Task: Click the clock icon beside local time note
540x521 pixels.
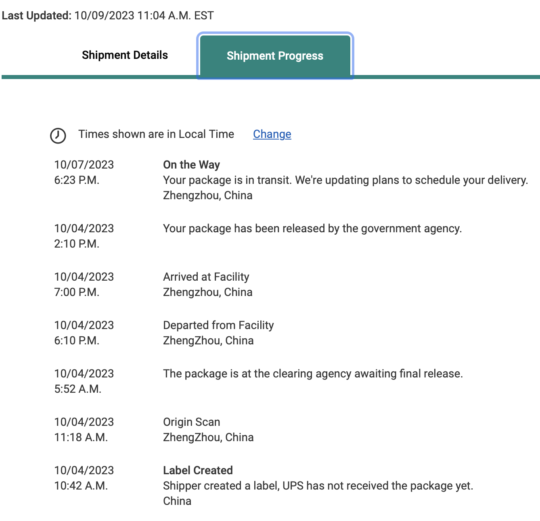Action: click(58, 135)
